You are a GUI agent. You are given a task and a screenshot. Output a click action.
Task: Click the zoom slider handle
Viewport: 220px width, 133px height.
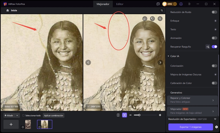[x=139, y=115]
